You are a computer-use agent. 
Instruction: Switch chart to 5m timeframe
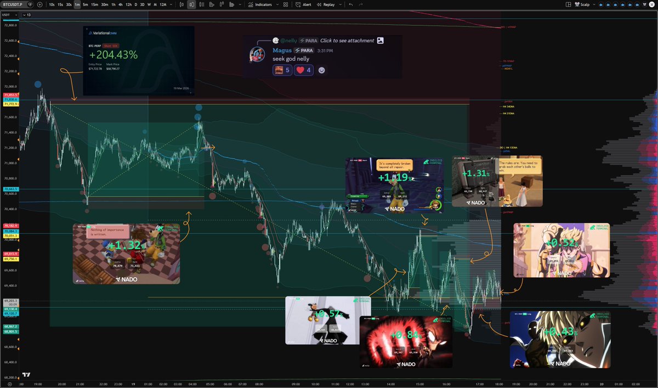(x=86, y=4)
